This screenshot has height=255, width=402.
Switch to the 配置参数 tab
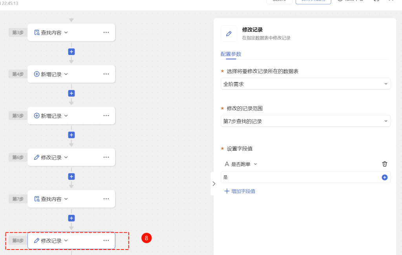(x=231, y=54)
